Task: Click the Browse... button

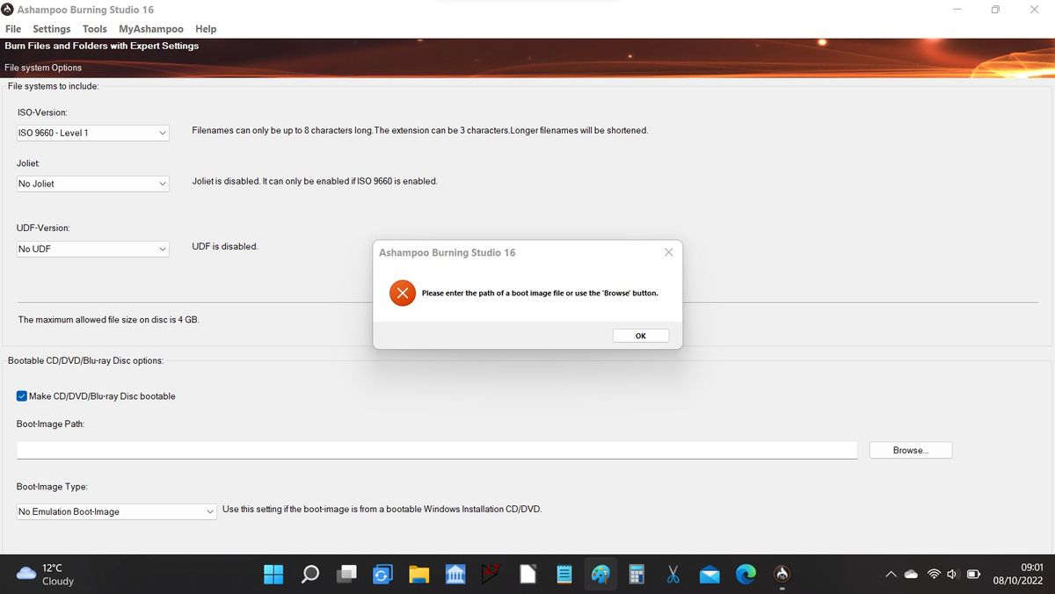Action: click(x=910, y=450)
